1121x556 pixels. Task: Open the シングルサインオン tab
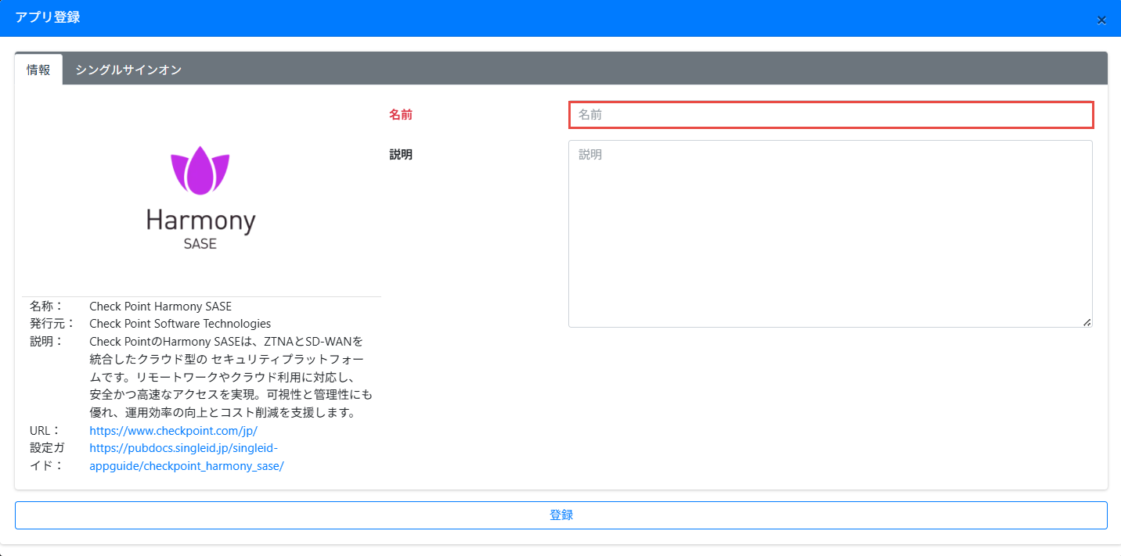128,70
